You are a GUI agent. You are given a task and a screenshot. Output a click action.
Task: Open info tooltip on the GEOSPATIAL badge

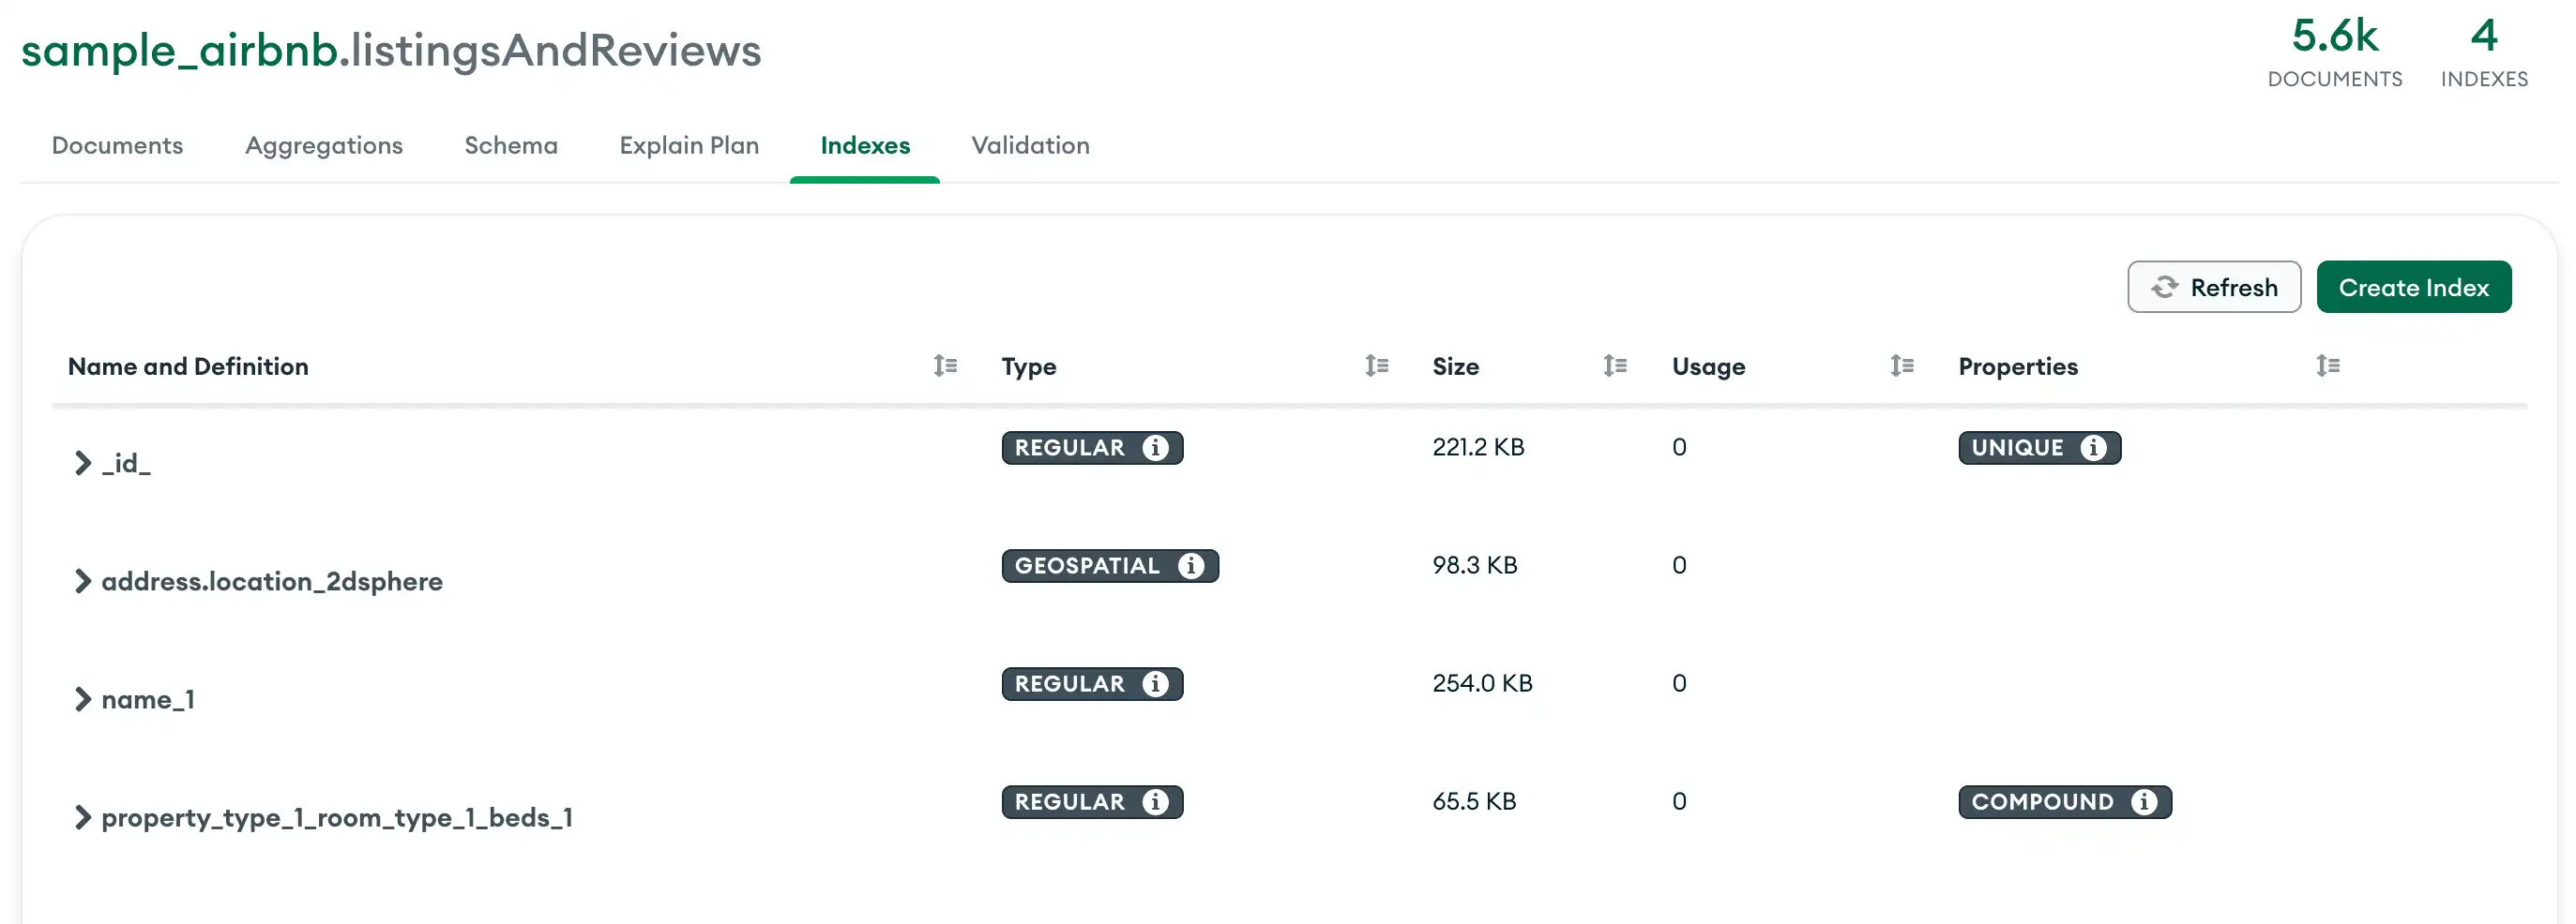[1192, 565]
